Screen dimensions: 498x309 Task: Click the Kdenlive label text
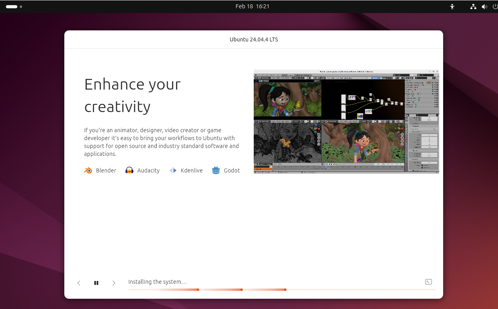click(x=192, y=170)
